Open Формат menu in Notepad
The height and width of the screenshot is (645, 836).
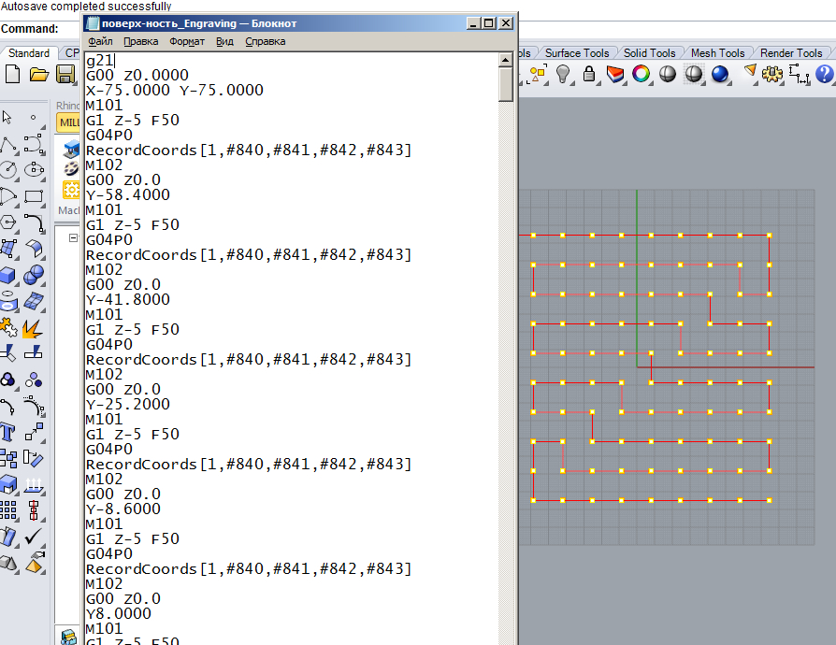187,41
